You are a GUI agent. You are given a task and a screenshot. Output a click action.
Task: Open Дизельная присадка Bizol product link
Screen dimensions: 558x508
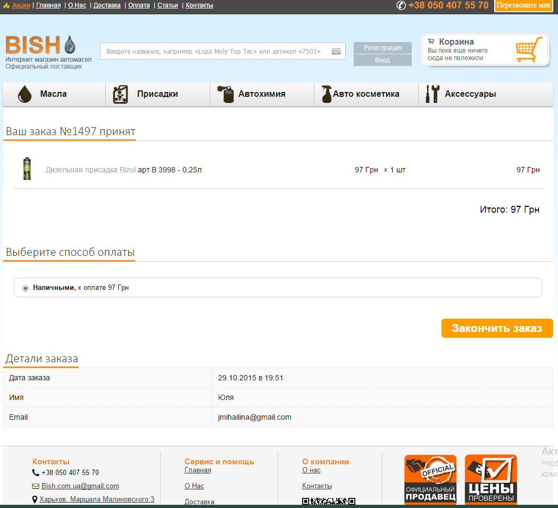coord(90,170)
